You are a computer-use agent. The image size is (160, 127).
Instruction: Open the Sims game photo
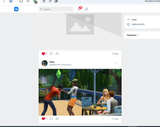[x=80, y=92]
